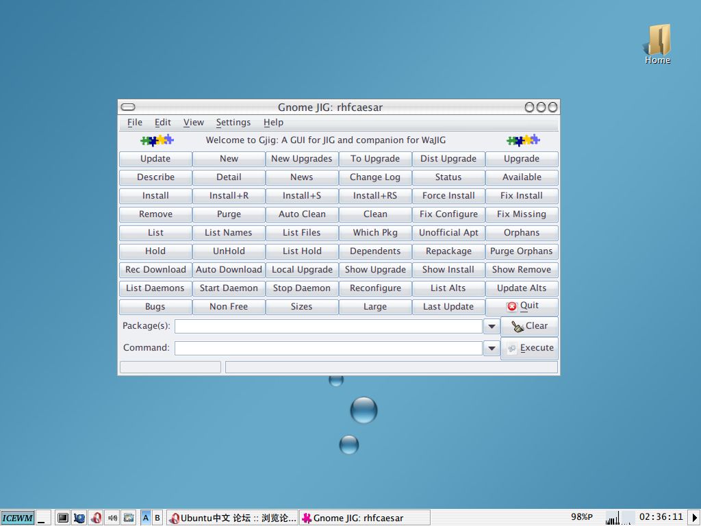
Task: Click the Install+RS button
Action: (x=375, y=196)
